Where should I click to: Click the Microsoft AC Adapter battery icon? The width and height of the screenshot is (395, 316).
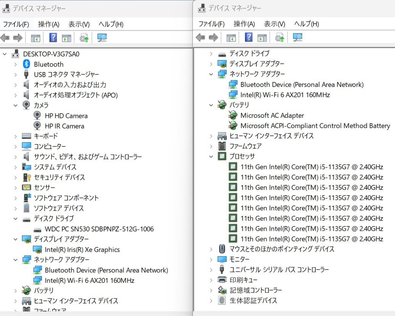point(233,115)
